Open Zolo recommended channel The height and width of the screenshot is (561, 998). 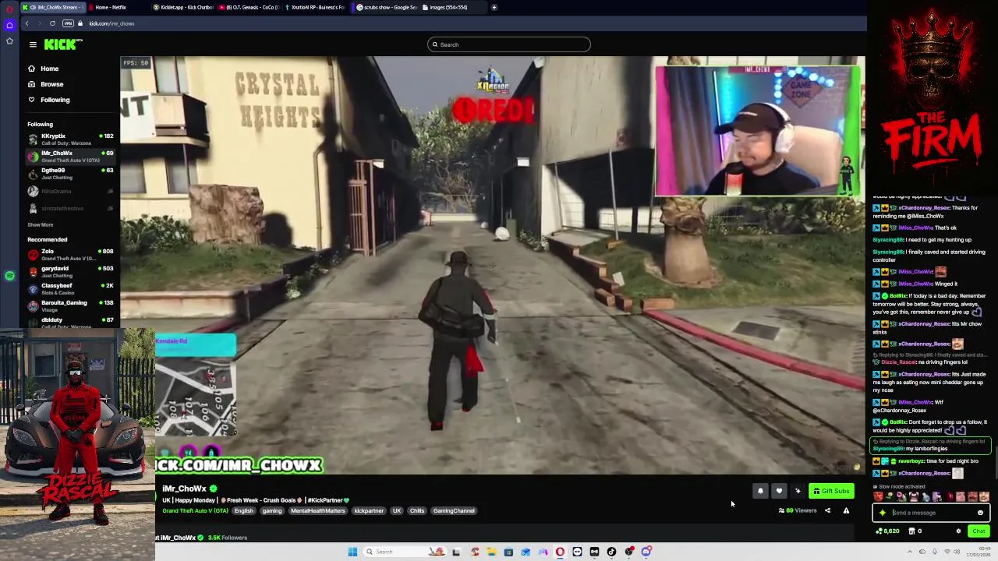[70, 254]
